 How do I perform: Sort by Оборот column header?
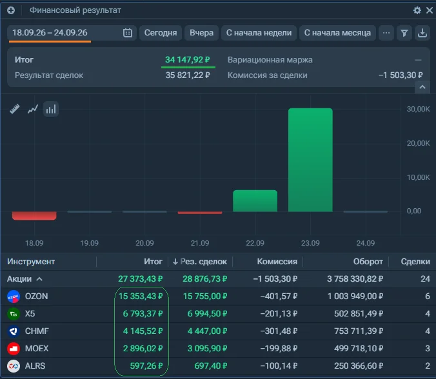(x=368, y=262)
